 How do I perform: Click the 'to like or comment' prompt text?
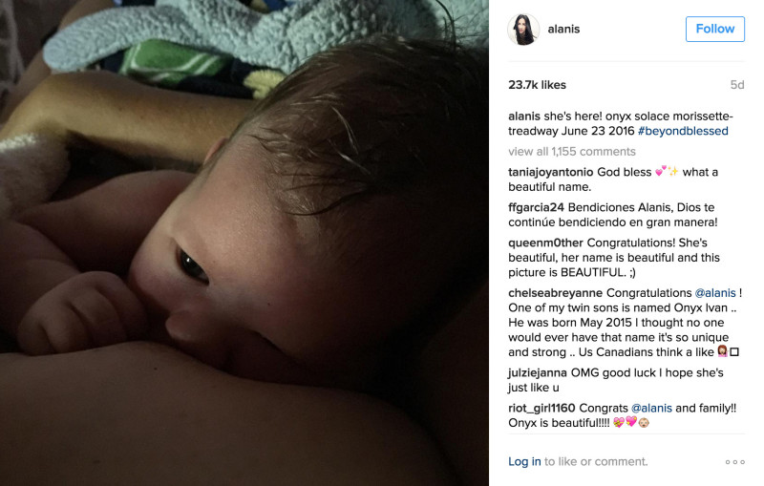(x=596, y=461)
